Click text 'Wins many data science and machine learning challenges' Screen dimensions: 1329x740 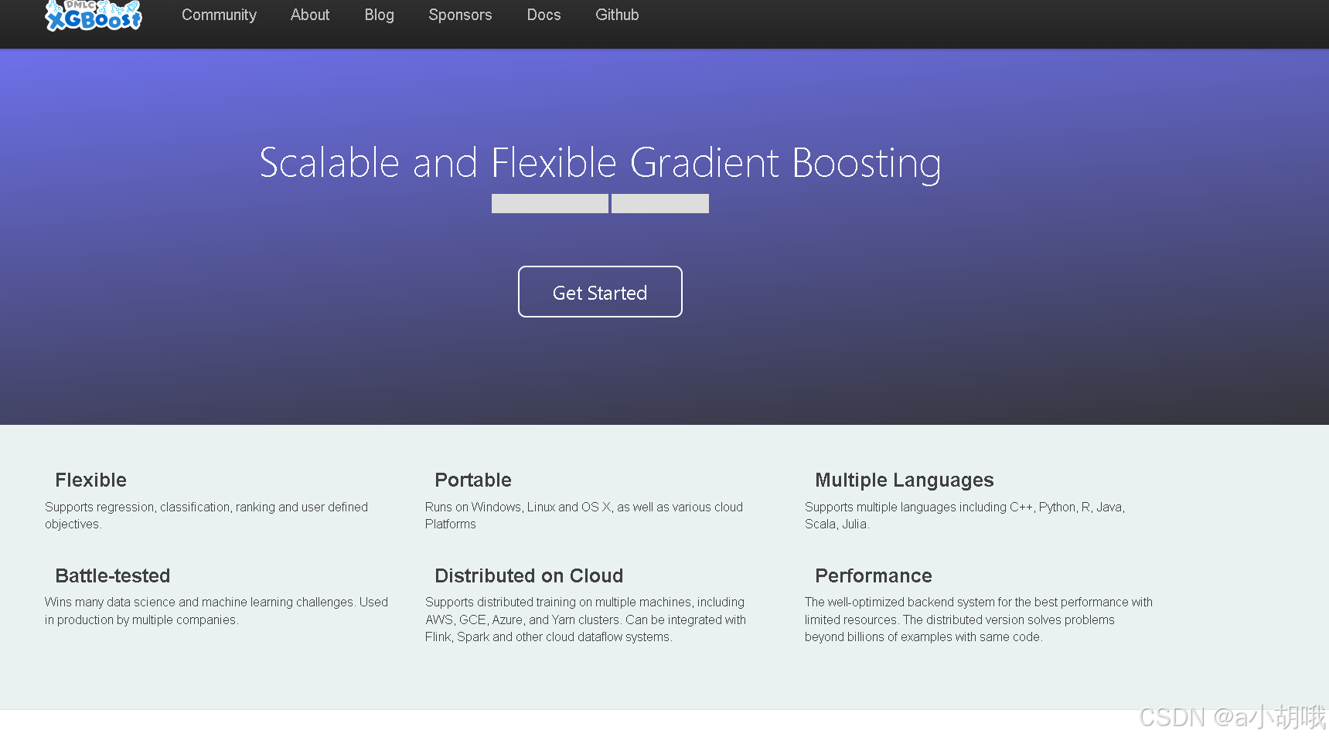point(200,603)
